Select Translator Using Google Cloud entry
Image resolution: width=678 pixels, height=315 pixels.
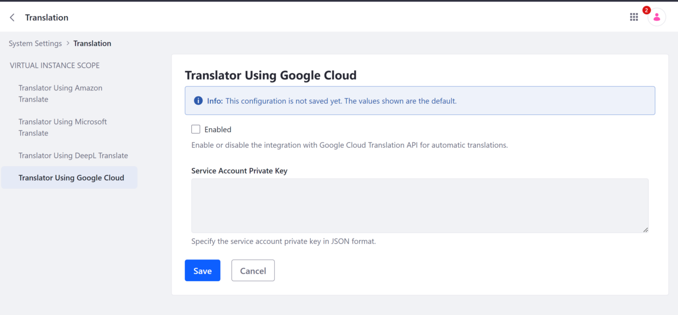[x=71, y=178]
